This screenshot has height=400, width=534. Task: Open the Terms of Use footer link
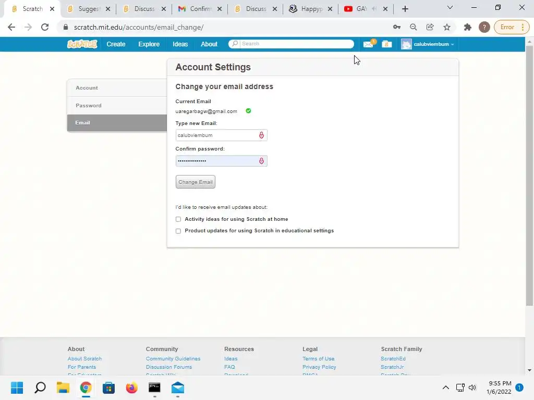(x=319, y=358)
